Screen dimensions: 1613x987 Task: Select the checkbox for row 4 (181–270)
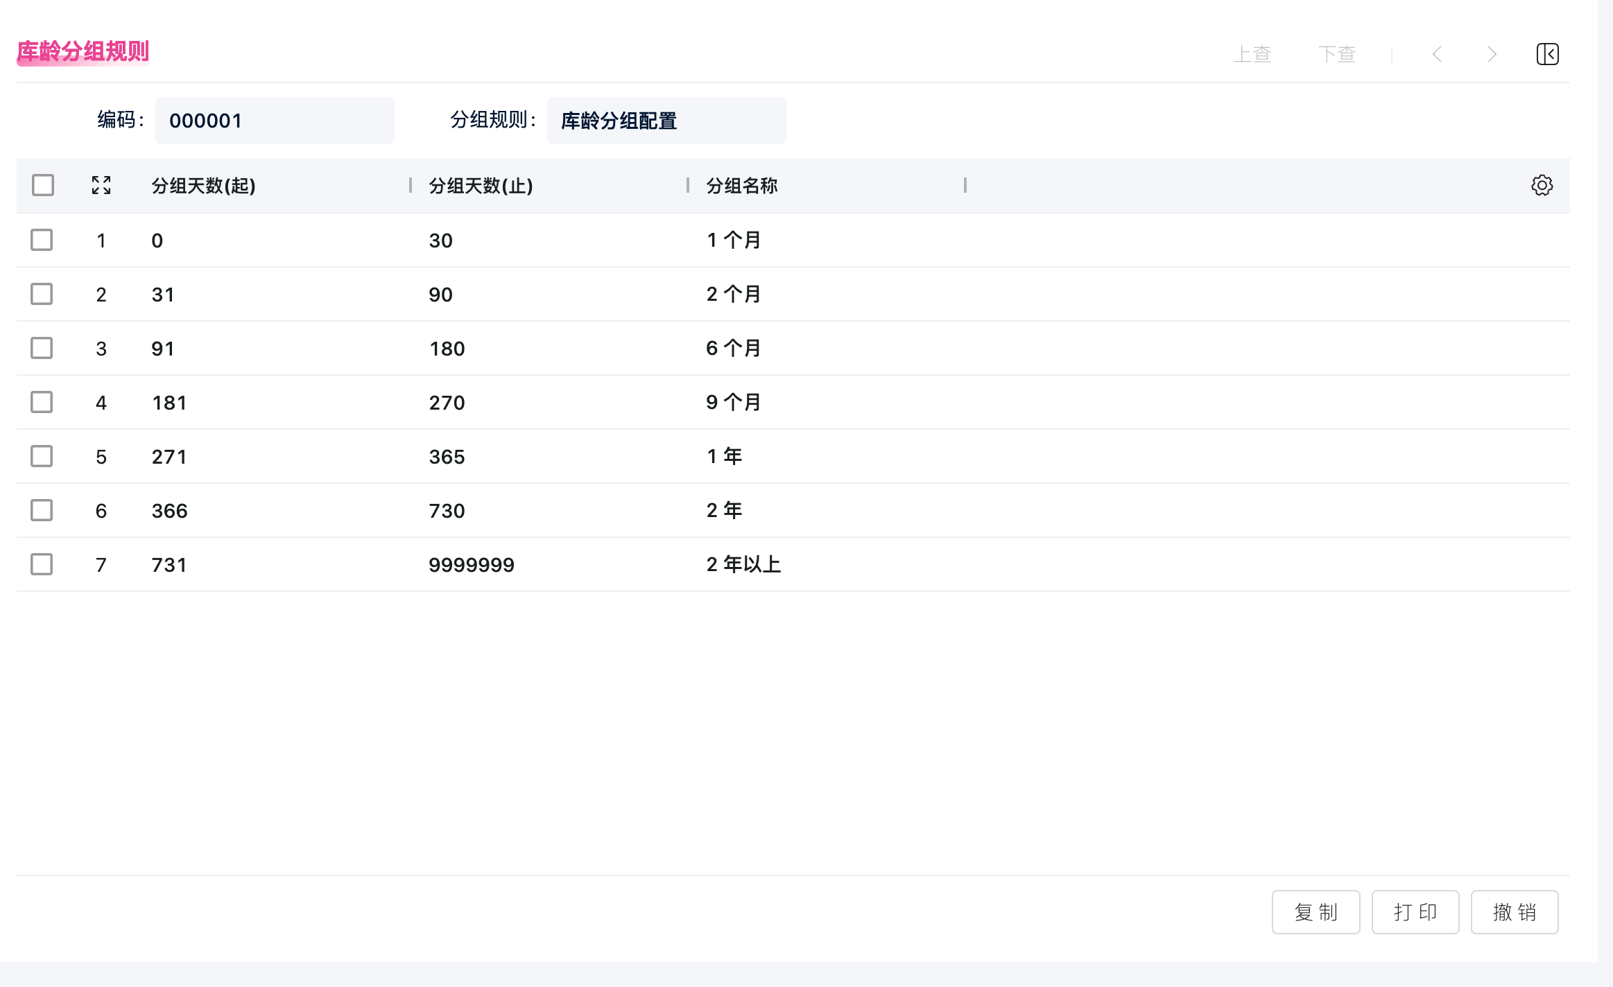(x=42, y=402)
